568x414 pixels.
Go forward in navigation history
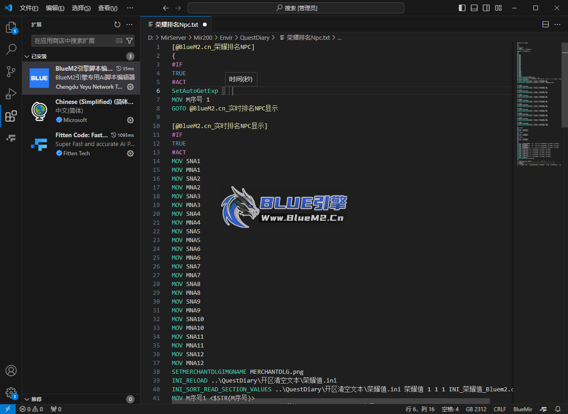pos(178,8)
